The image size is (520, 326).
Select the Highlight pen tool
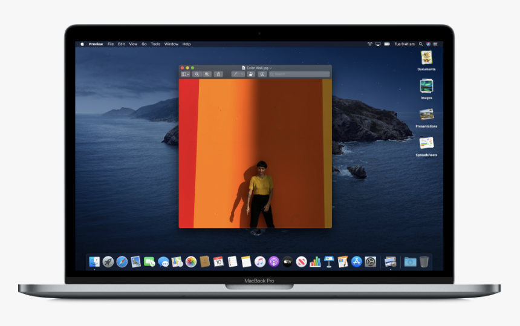[x=236, y=74]
